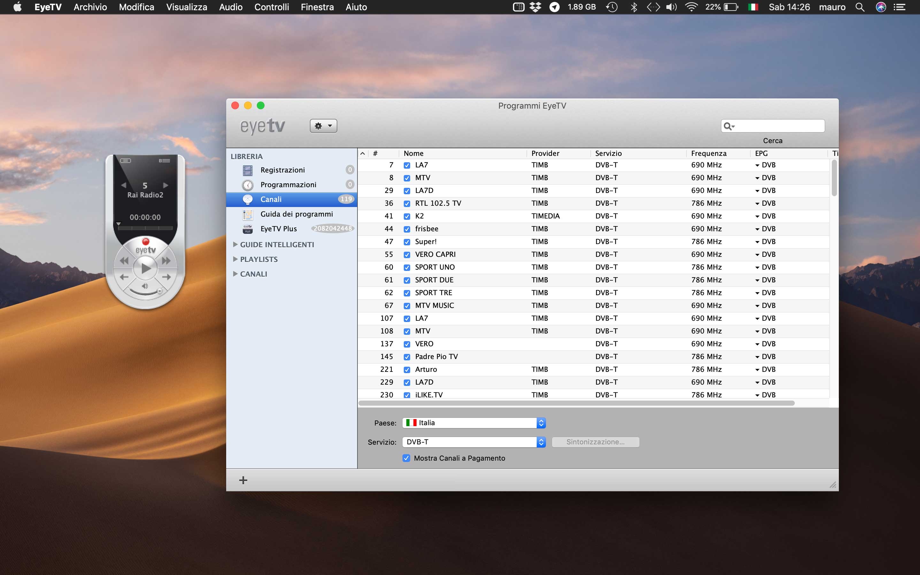This screenshot has width=920, height=575.
Task: Open Registrazioni in the library sidebar
Action: click(x=282, y=170)
